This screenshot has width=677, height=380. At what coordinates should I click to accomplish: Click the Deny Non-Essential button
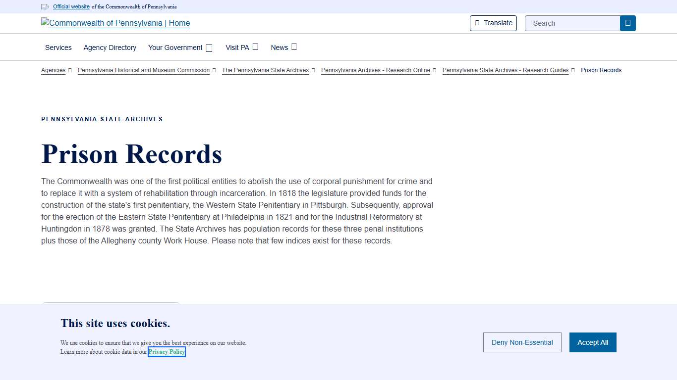click(x=522, y=342)
